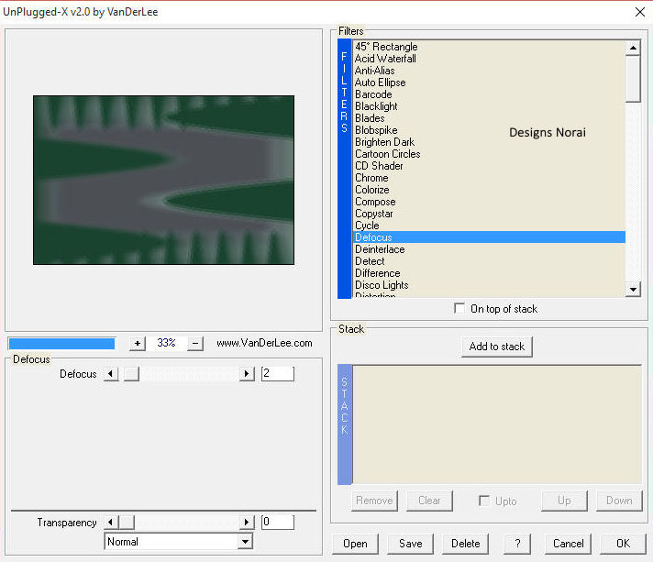Click the Save preset button
The height and width of the screenshot is (562, 653).
pos(410,544)
